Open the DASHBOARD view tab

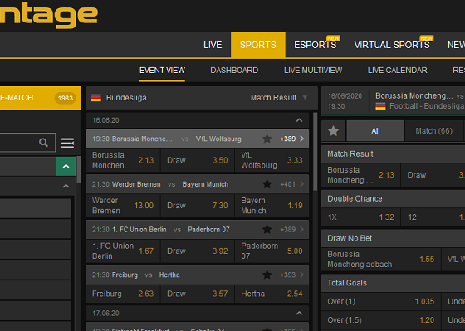click(x=234, y=71)
